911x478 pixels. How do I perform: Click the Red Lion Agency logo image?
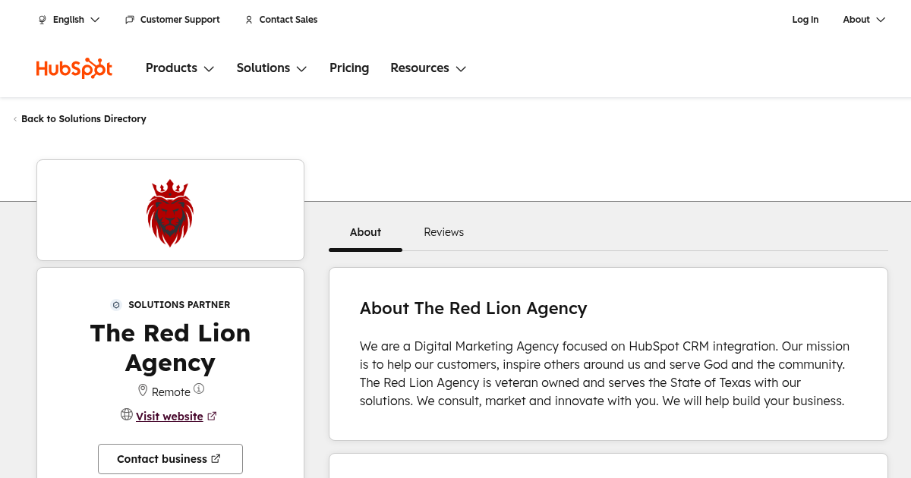tap(170, 212)
